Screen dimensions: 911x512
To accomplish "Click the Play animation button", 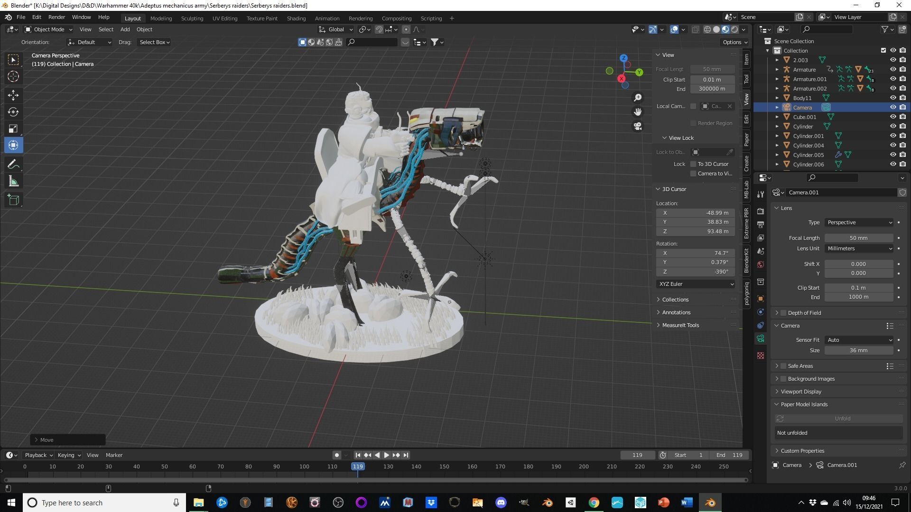I will point(386,455).
